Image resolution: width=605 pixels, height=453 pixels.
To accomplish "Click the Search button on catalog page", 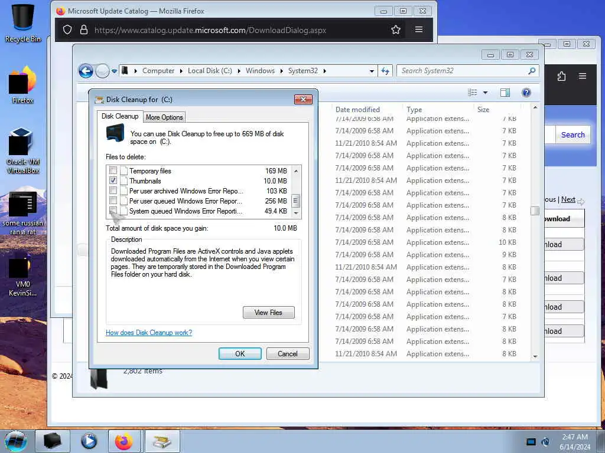I will click(x=573, y=135).
